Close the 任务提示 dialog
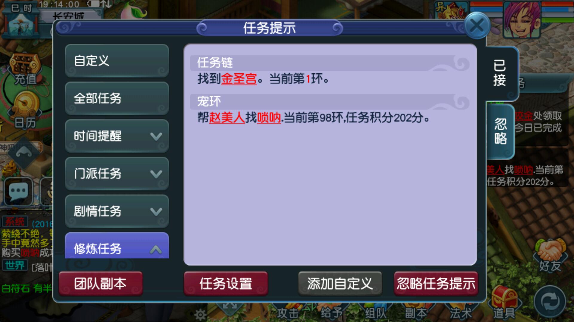 coord(477,26)
